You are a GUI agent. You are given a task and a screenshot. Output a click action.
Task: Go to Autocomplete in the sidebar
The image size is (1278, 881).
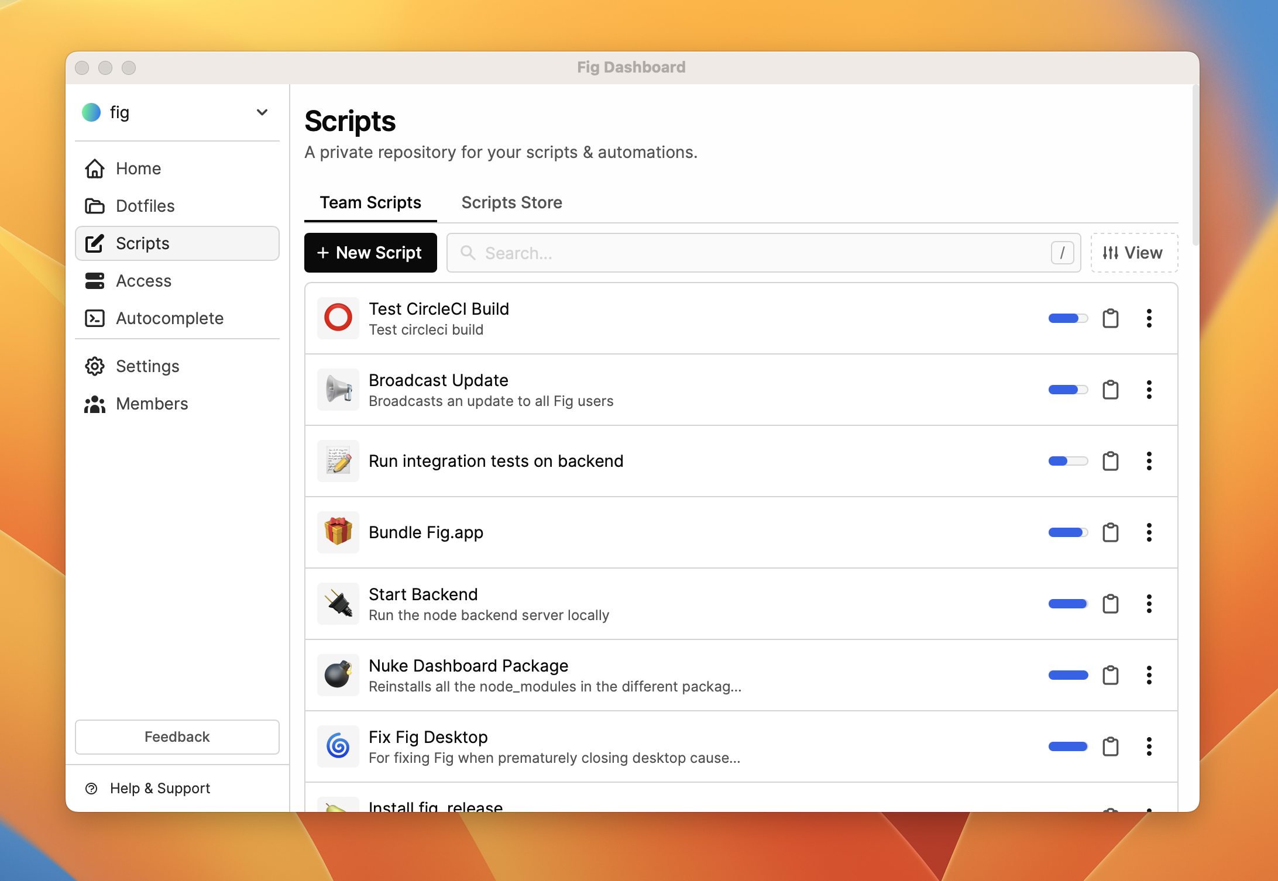point(177,318)
